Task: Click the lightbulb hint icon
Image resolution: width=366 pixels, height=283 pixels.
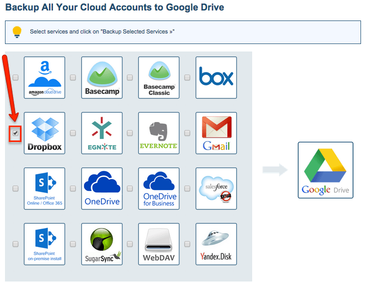Action: pyautogui.click(x=17, y=32)
